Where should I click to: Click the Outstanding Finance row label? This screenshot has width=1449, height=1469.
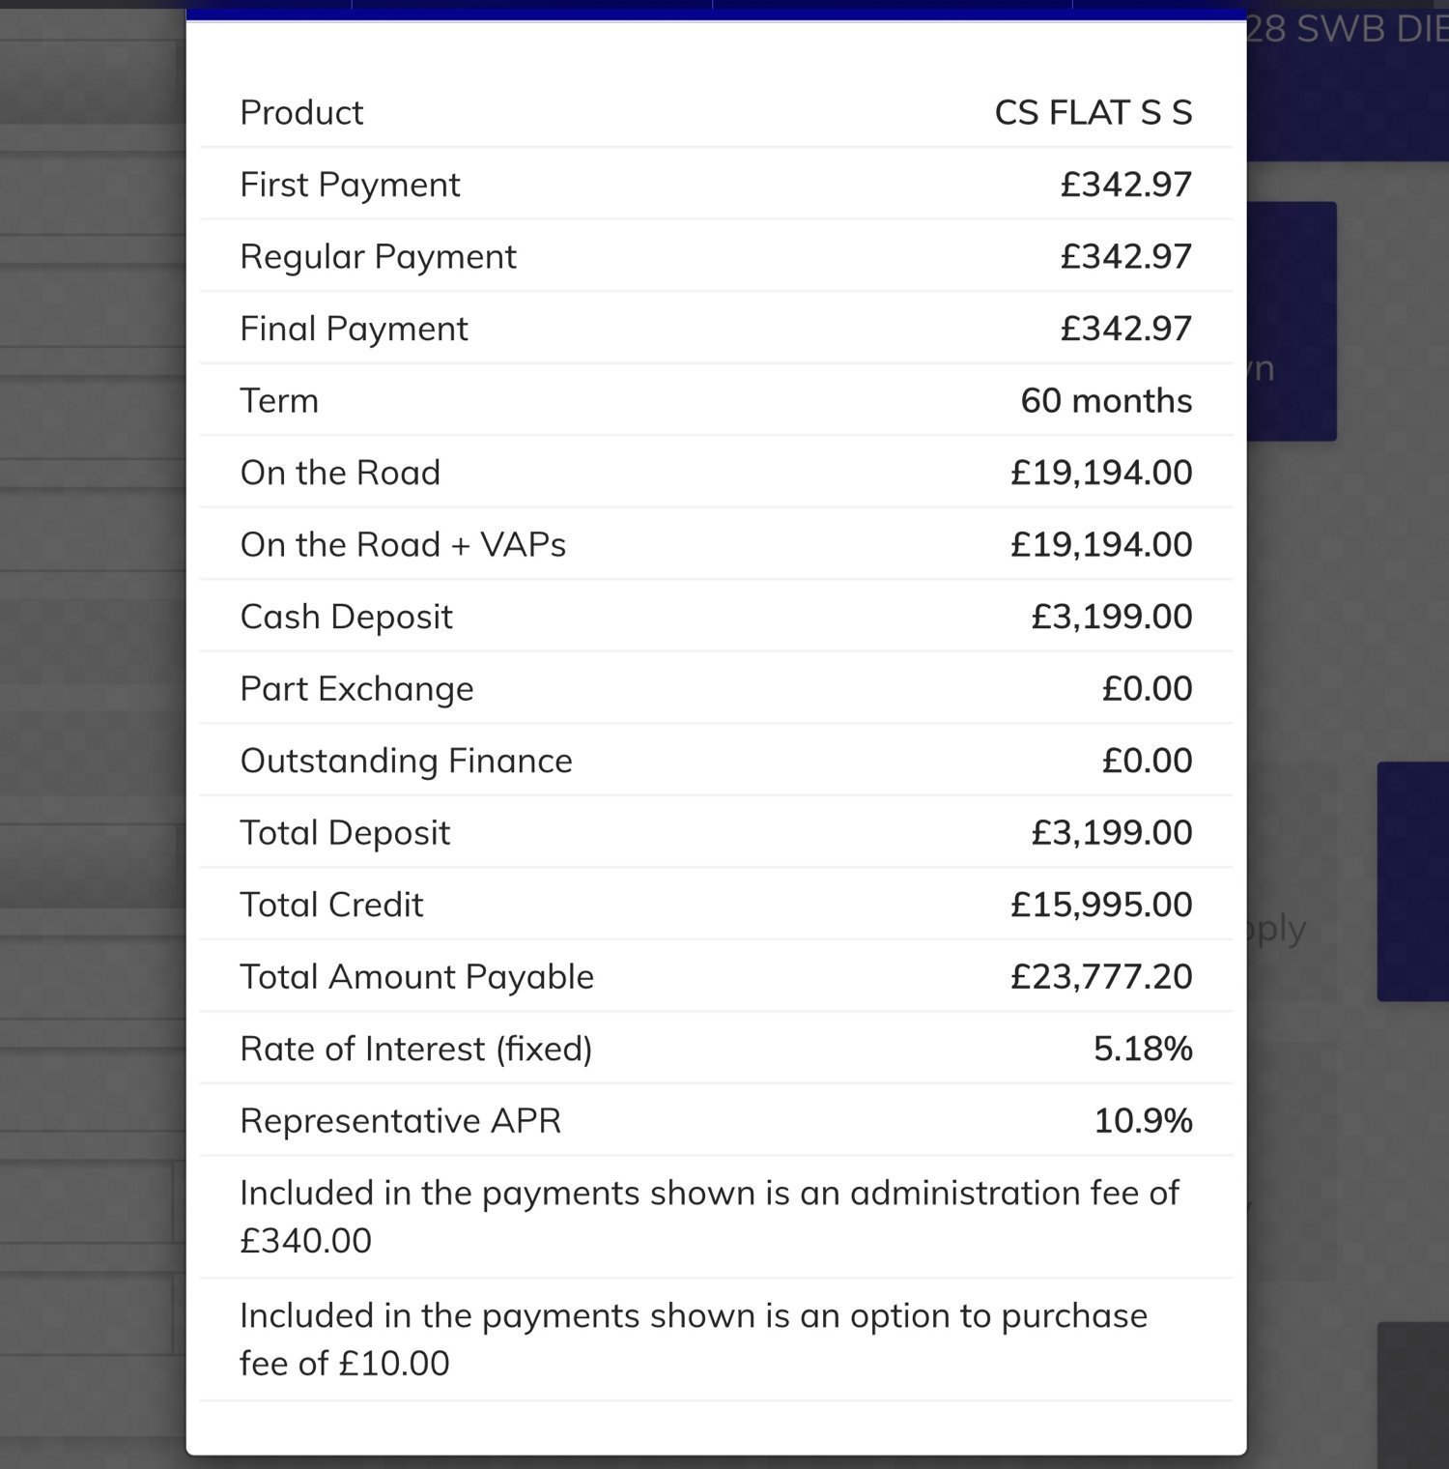coord(406,761)
